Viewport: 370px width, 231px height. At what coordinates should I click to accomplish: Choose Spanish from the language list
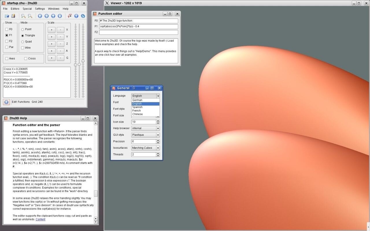[x=145, y=107]
